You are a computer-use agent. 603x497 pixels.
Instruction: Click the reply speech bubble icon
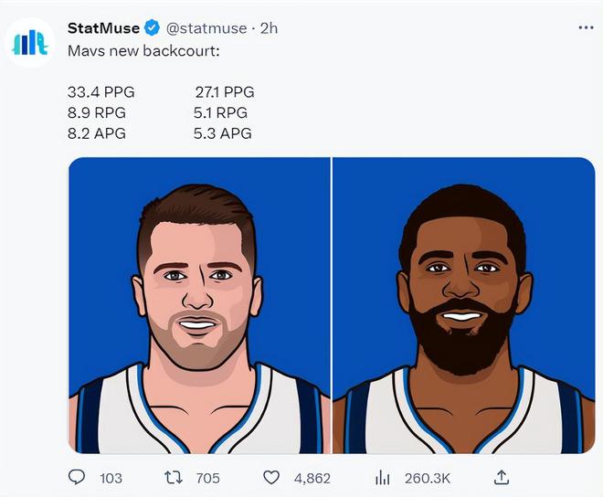click(77, 478)
